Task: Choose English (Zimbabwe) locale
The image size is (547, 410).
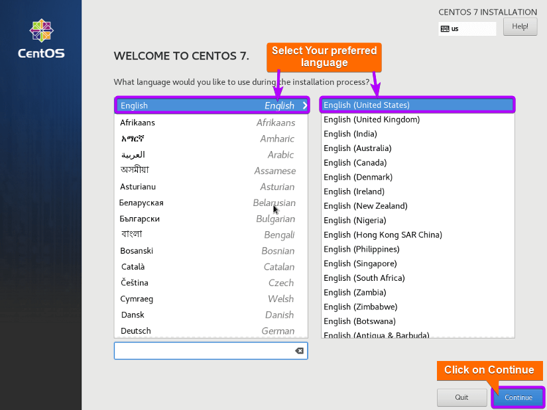Action: (x=418, y=307)
